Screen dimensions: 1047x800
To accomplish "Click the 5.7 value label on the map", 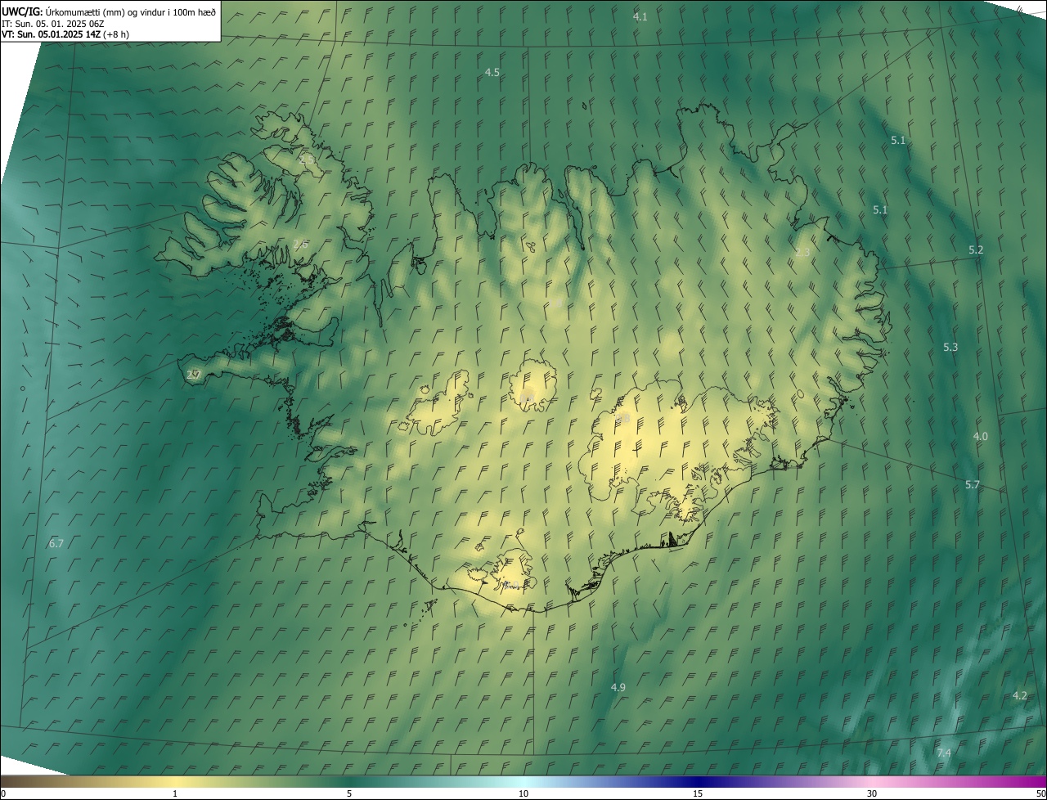I will 972,485.
